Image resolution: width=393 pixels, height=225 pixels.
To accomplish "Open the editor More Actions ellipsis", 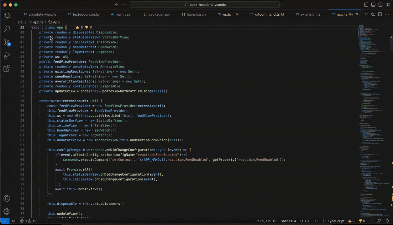I will click(x=387, y=14).
